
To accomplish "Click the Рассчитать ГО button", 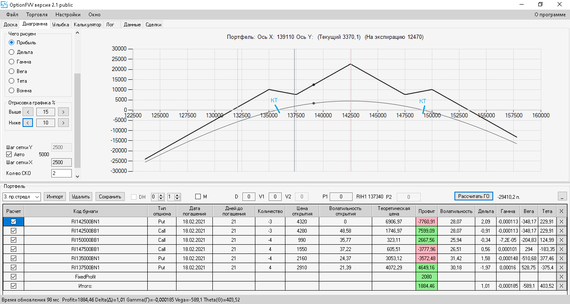I will [x=474, y=196].
